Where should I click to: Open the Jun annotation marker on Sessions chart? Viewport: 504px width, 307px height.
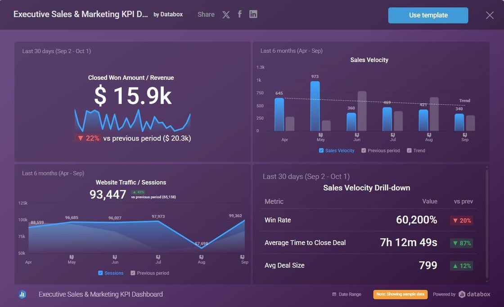[115, 257]
